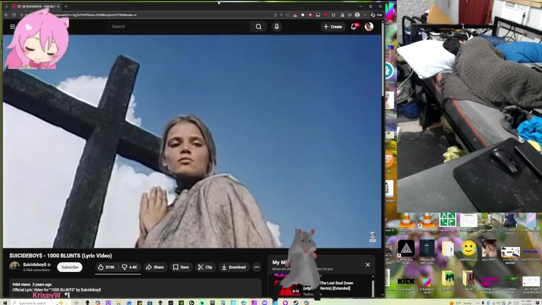Screen dimensions: 542x305
Task: Share the 1000 BLUNTS video
Action: point(155,267)
